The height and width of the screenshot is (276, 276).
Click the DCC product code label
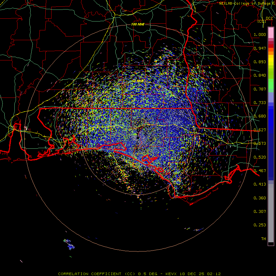269,18
